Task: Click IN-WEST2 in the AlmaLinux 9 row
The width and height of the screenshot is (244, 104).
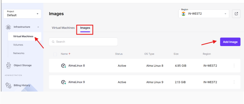Action: coord(210,82)
